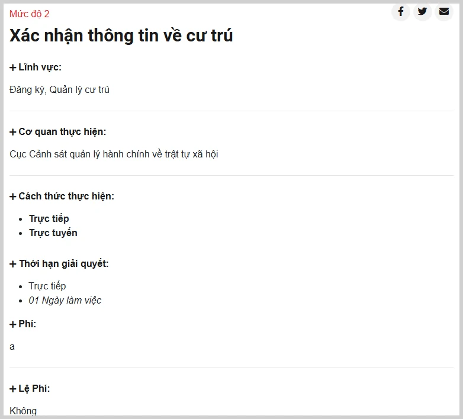Screen dimensions: 463x419
Task: Click 'Trực tiếp' under Thời hạn giải quyết
Action: click(47, 286)
